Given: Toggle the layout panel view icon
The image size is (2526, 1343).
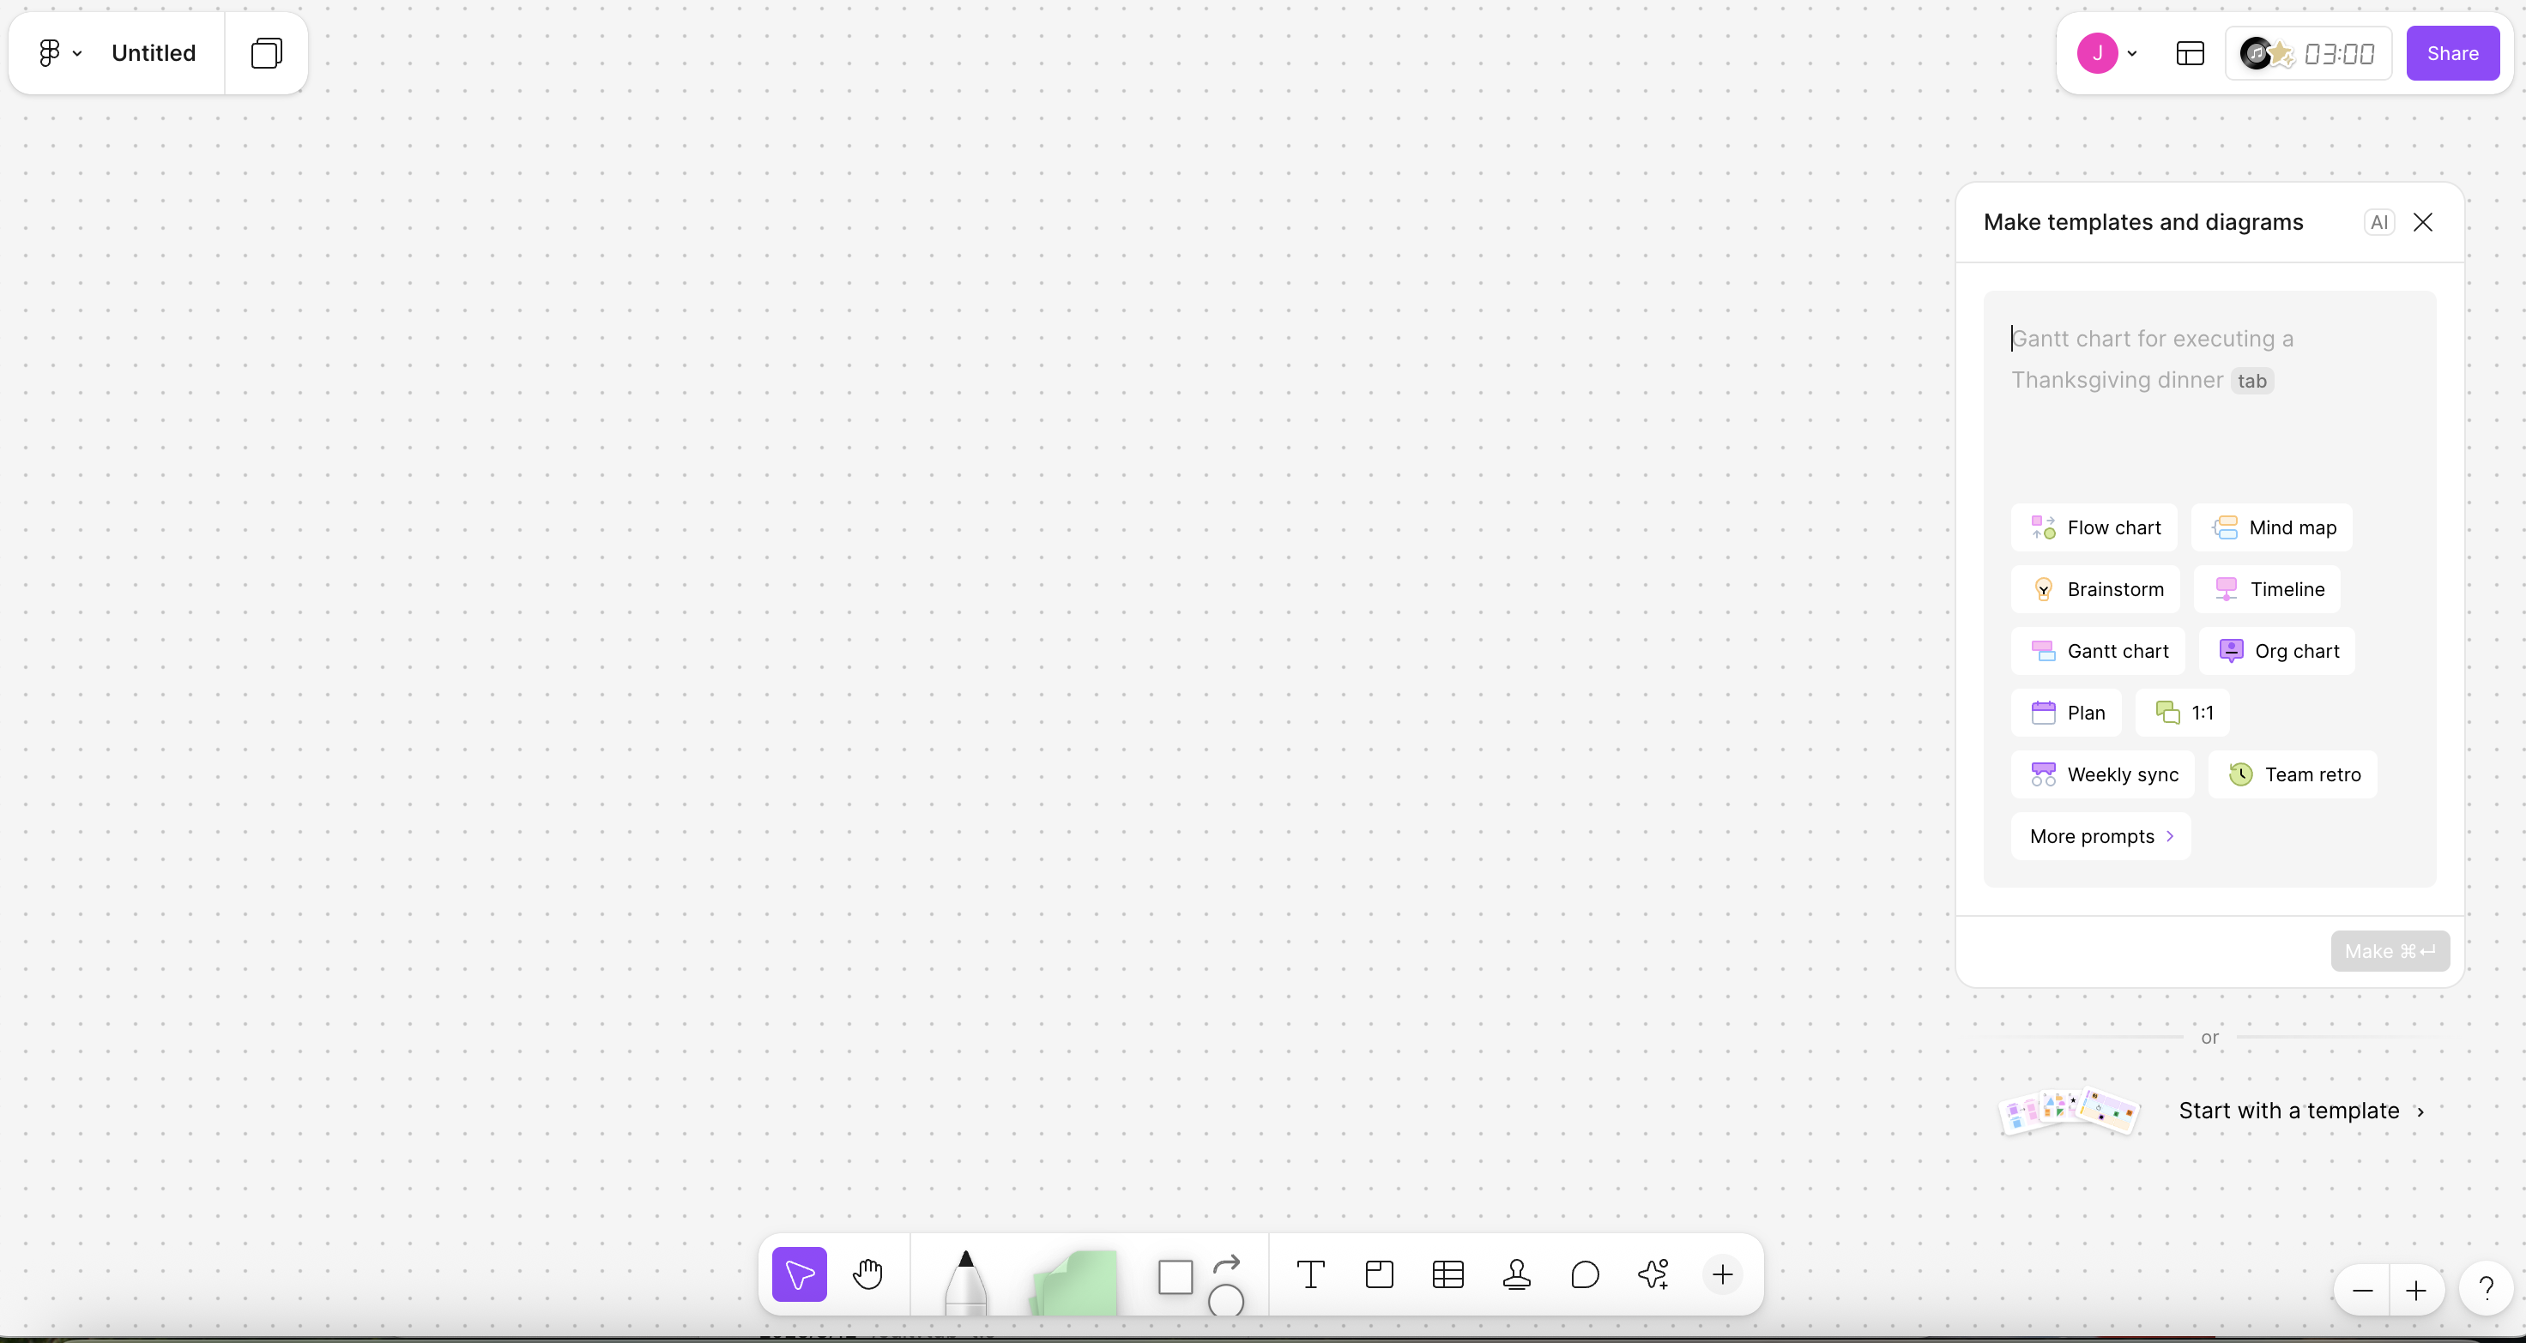Looking at the screenshot, I should point(2190,53).
